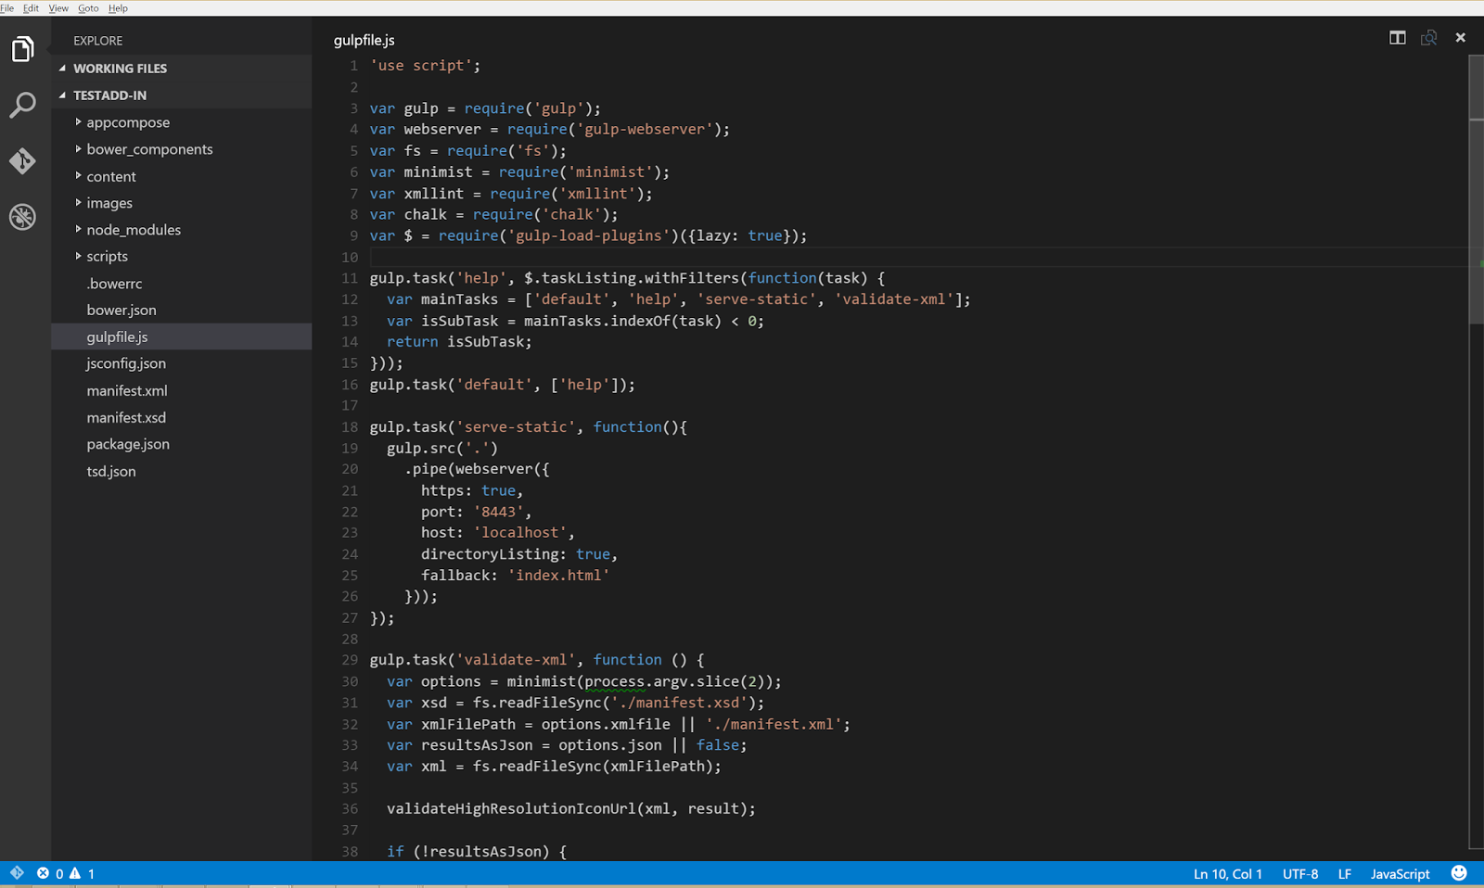1484x888 pixels.
Task: Open manifest.xml from the sidebar
Action: click(126, 390)
